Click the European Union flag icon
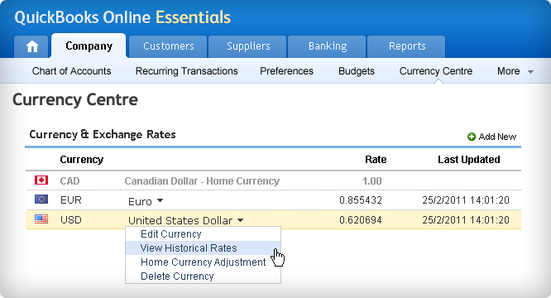Viewport: 551px width, 298px height. (x=41, y=199)
